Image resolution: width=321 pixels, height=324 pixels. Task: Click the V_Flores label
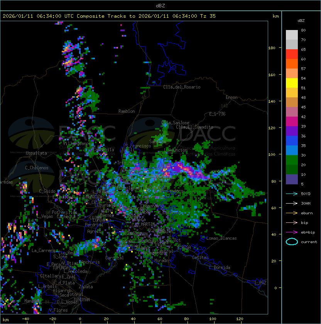(58, 310)
